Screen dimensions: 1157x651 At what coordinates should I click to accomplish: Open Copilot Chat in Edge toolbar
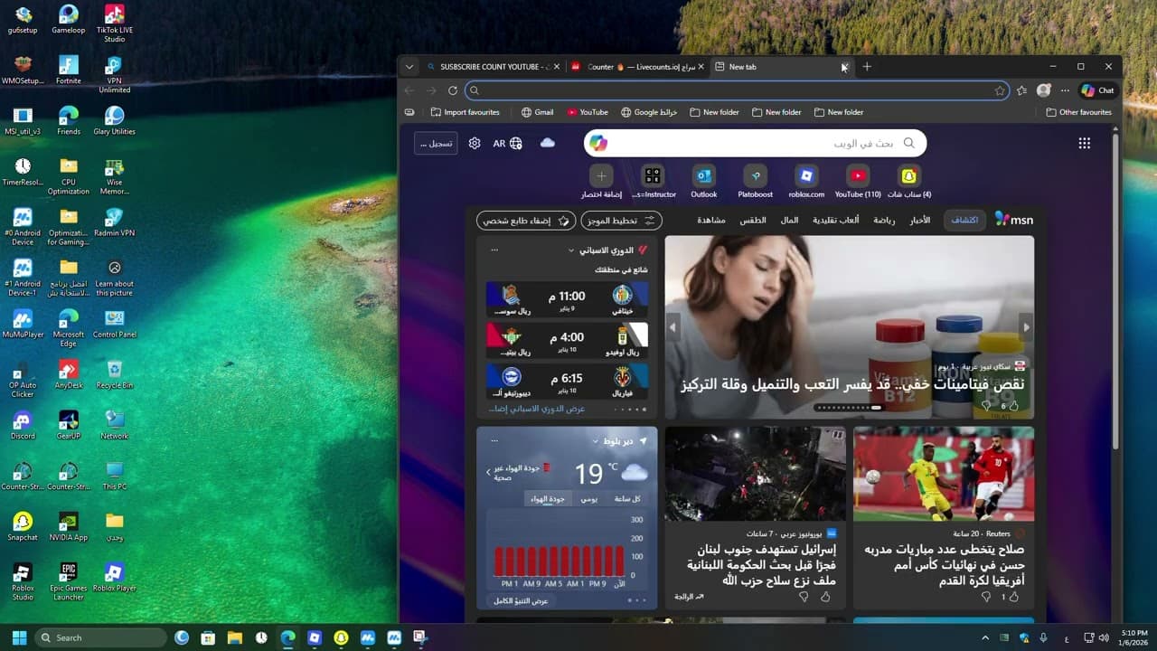click(1097, 90)
